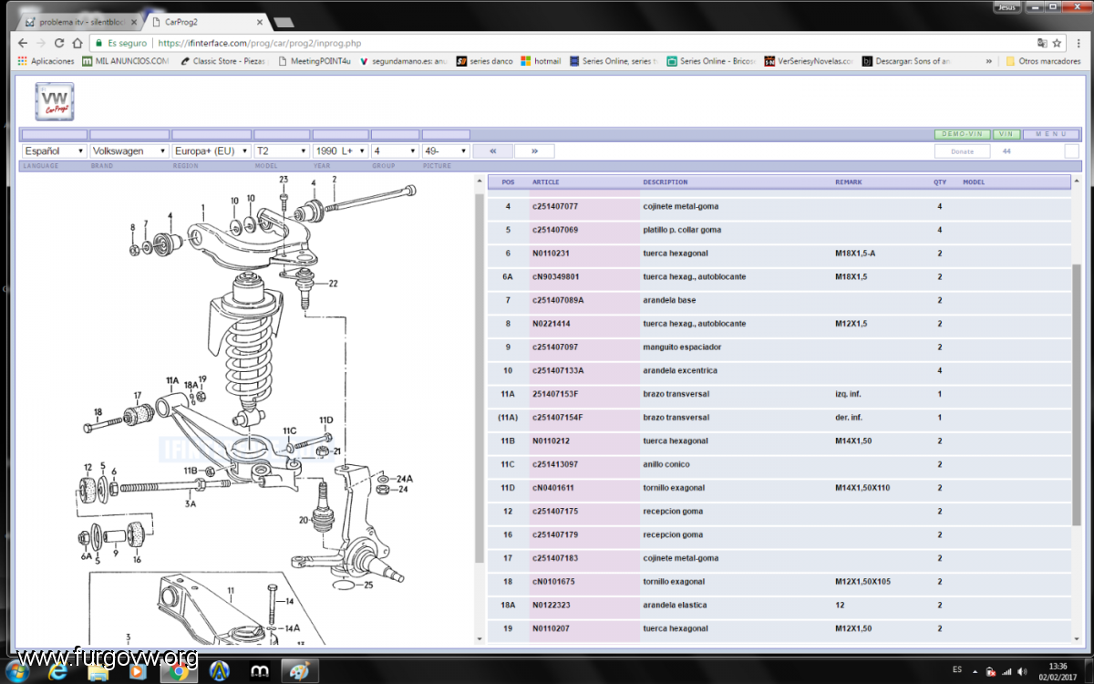The height and width of the screenshot is (684, 1094).
Task: Click the ARTICLE column header
Action: [x=546, y=182]
